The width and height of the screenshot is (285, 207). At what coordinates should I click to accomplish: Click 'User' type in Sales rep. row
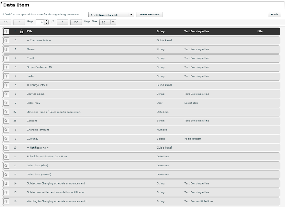(160, 103)
